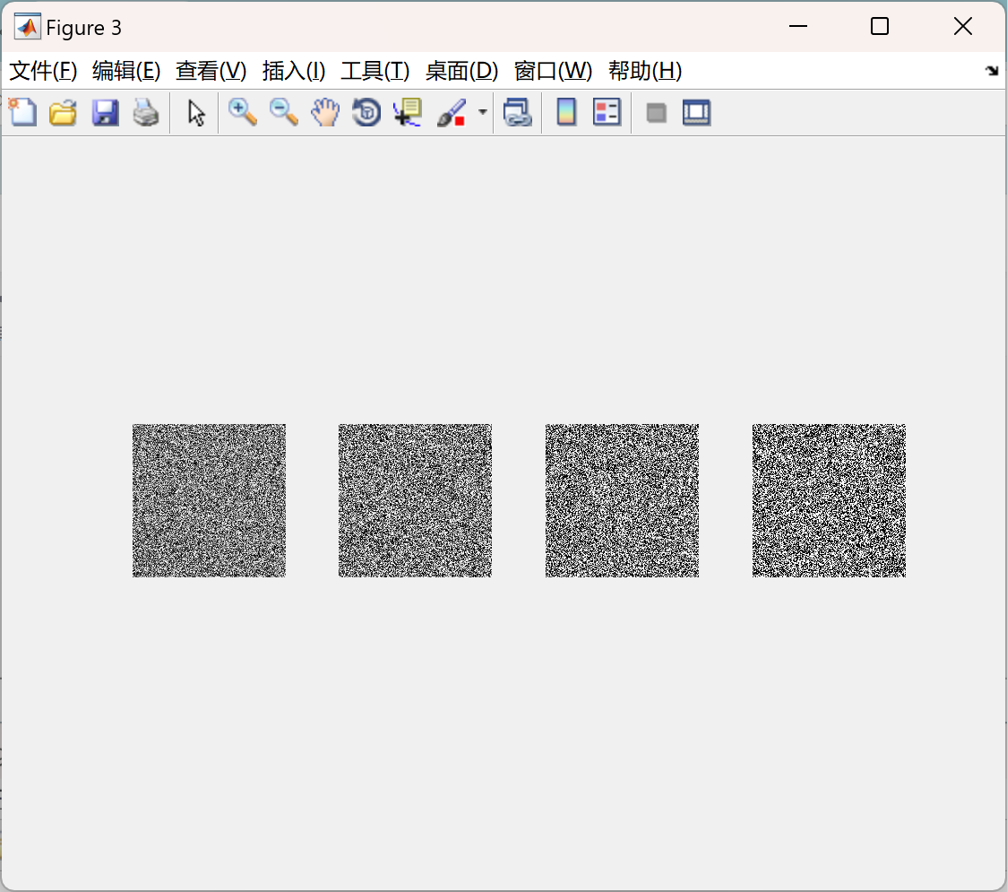Insert a legend using the toolbar icon

607,112
